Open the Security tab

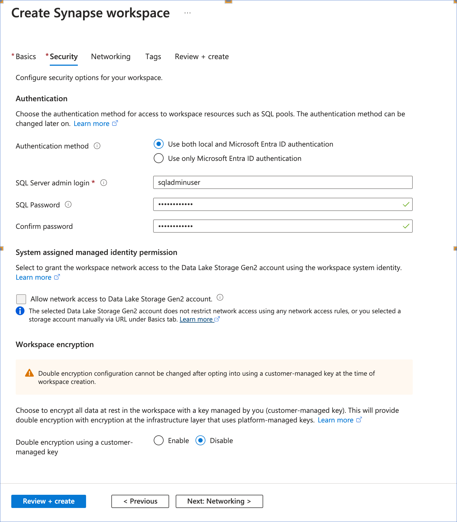[64, 57]
